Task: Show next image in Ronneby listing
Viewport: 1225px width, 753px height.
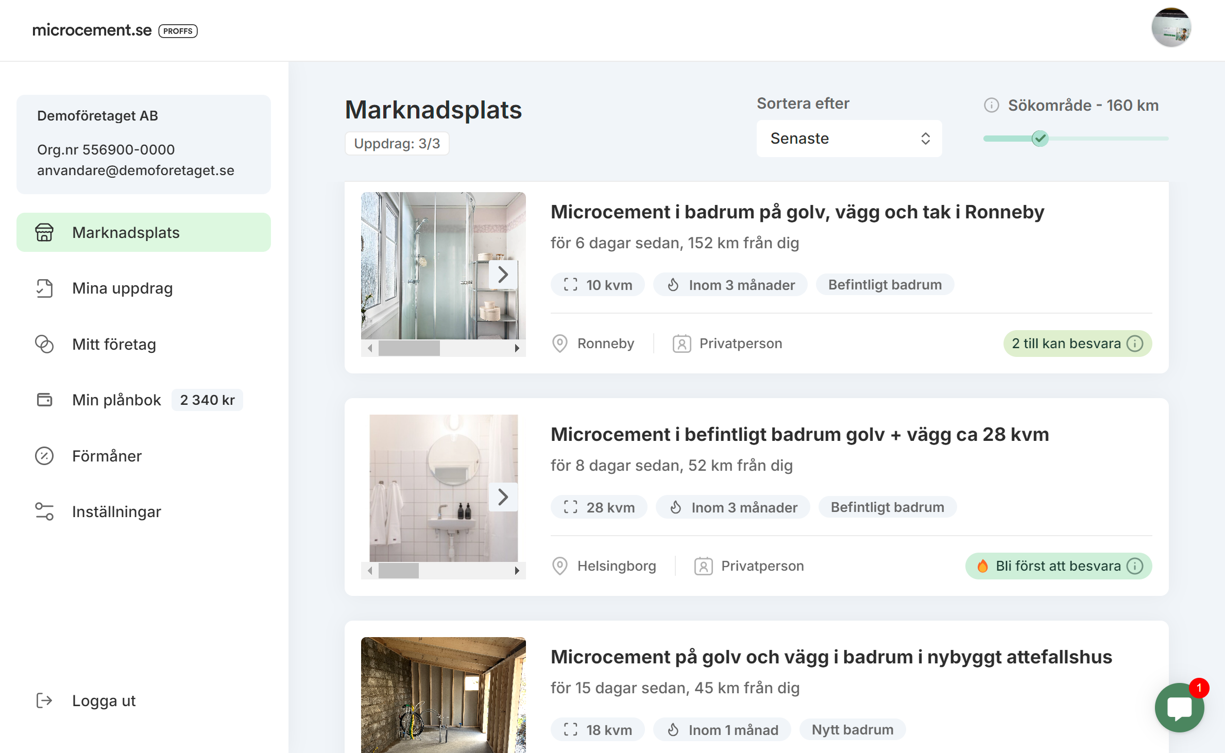Action: [x=503, y=275]
